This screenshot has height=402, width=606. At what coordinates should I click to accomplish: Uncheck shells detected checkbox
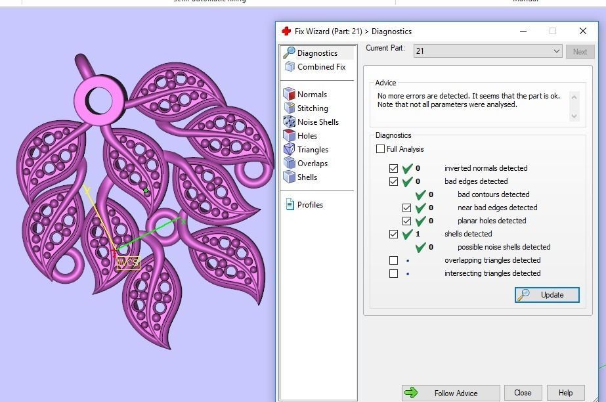pyautogui.click(x=393, y=234)
